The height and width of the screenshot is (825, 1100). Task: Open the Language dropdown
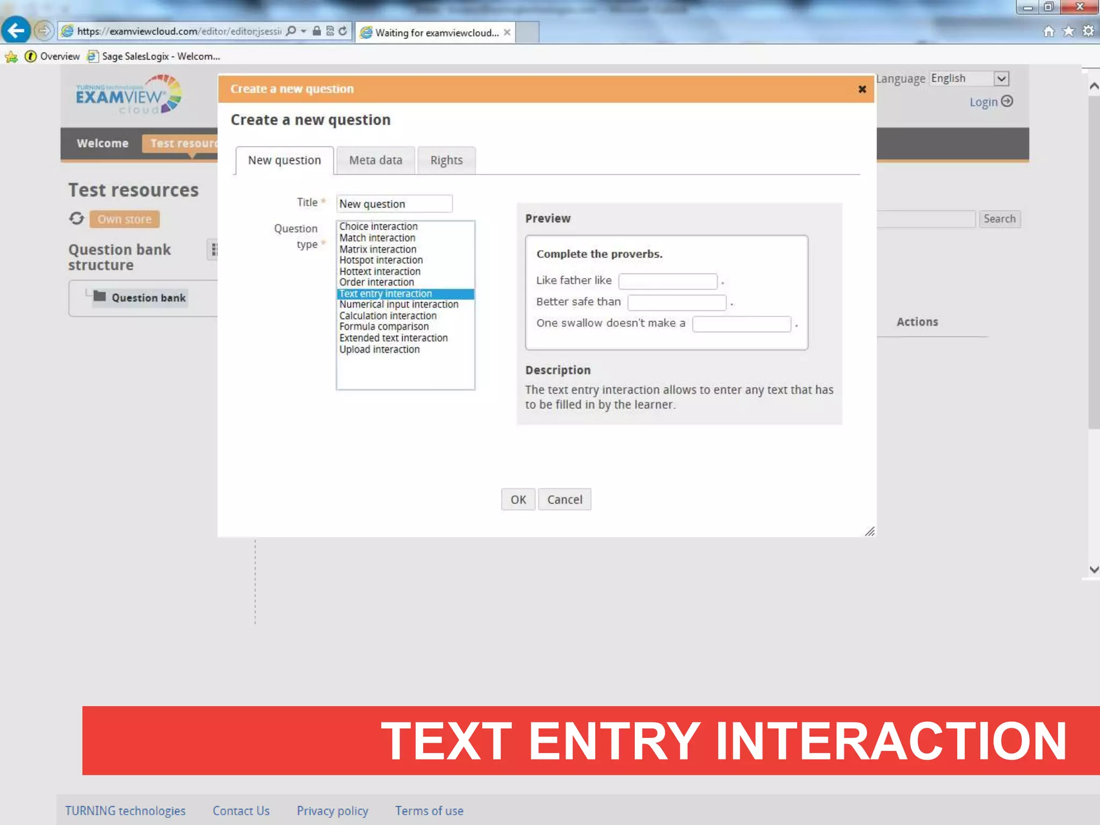tap(969, 78)
